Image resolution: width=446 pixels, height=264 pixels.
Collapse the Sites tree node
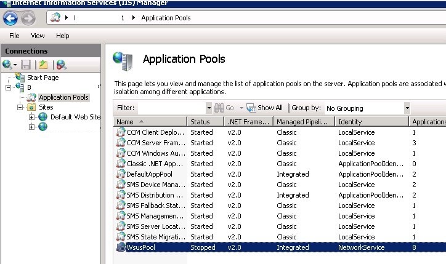20,107
